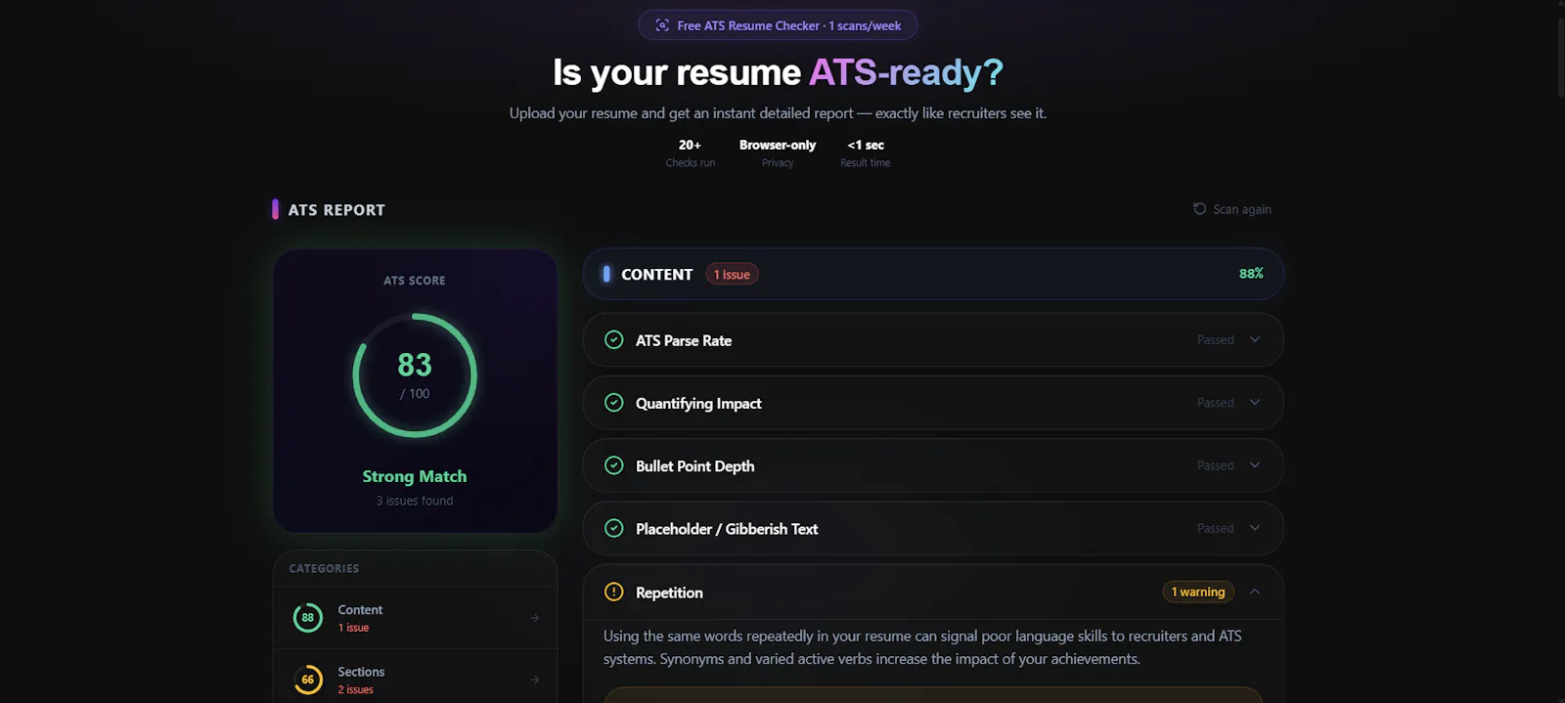Viewport: 1565px width, 703px height.
Task: Click the <1 sec Result time stat
Action: tap(866, 154)
